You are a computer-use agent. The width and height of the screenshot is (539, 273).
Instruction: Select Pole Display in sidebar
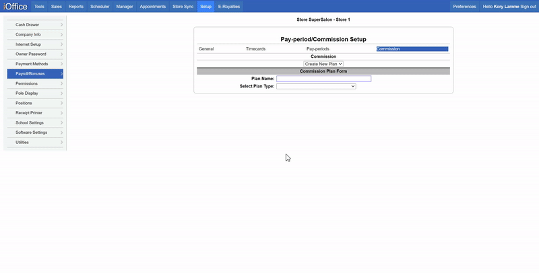(x=35, y=93)
